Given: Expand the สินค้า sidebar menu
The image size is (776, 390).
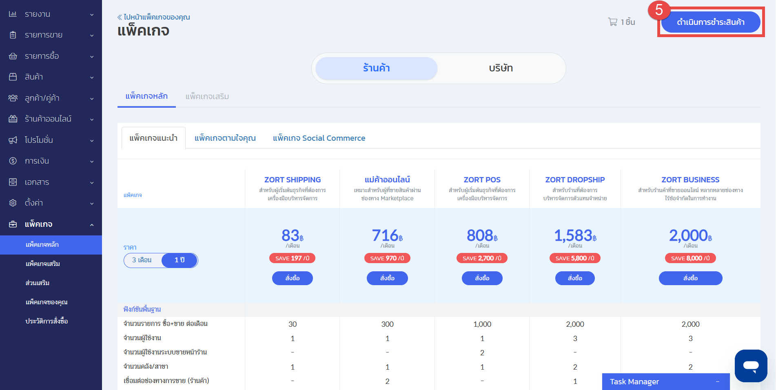Looking at the screenshot, I should coord(92,77).
